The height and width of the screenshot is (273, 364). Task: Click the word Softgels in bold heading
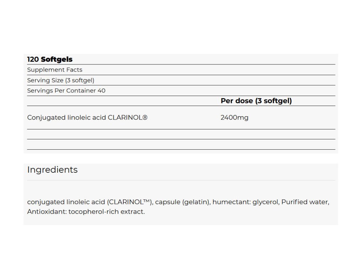pos(57,59)
